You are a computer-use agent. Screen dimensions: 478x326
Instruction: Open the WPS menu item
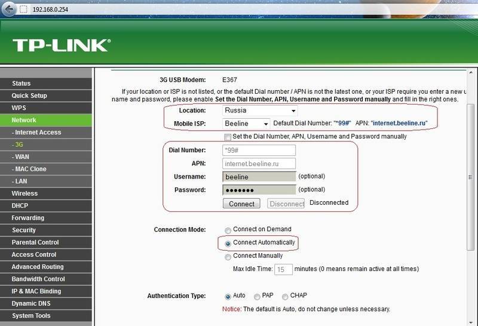click(46, 108)
